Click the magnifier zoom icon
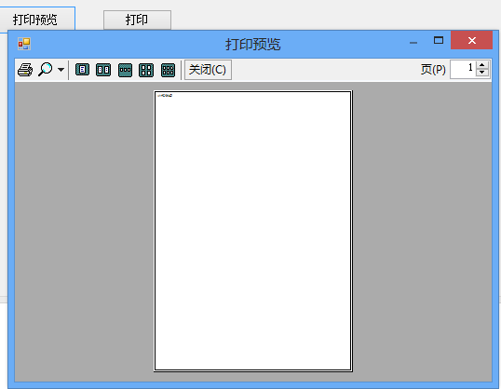Viewport: 501px width, 389px height. point(46,69)
